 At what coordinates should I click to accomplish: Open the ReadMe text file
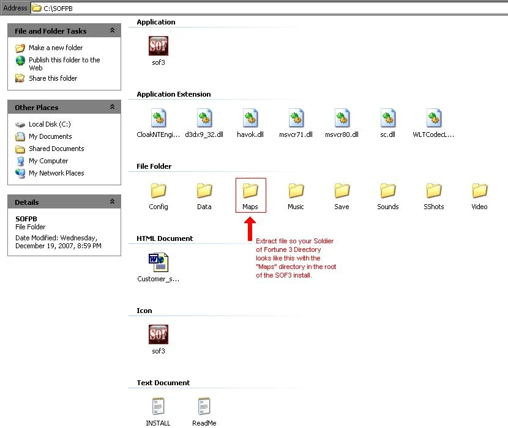tap(204, 407)
